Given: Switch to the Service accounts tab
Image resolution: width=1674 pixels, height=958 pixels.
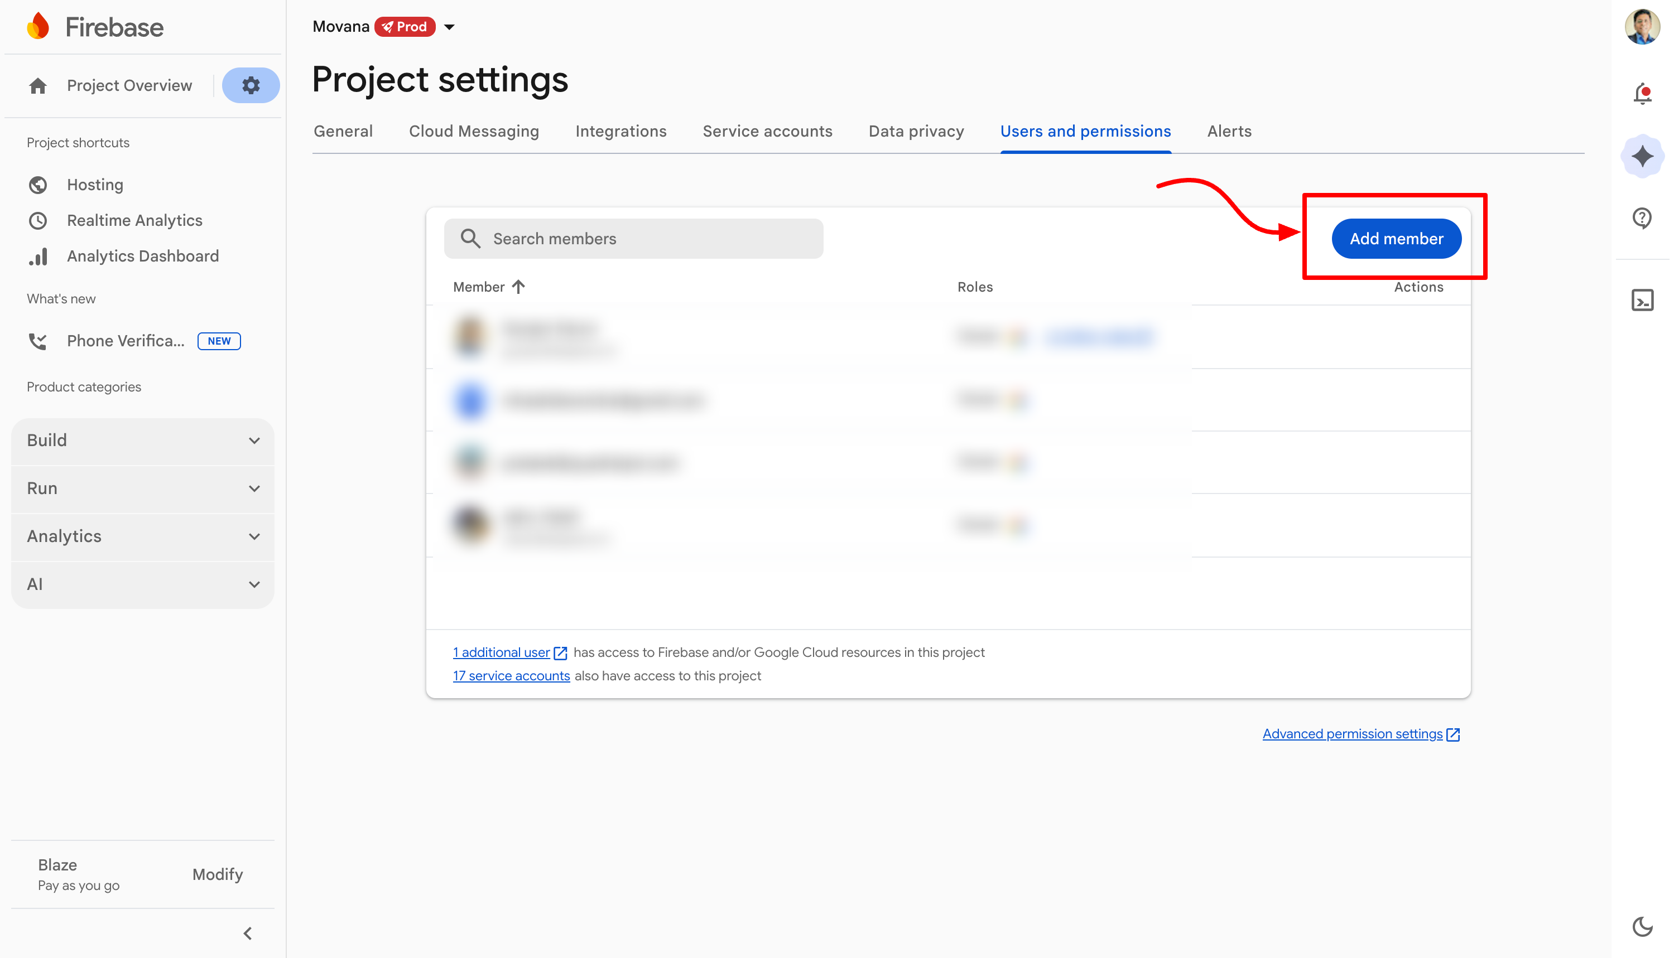Looking at the screenshot, I should [x=767, y=132].
